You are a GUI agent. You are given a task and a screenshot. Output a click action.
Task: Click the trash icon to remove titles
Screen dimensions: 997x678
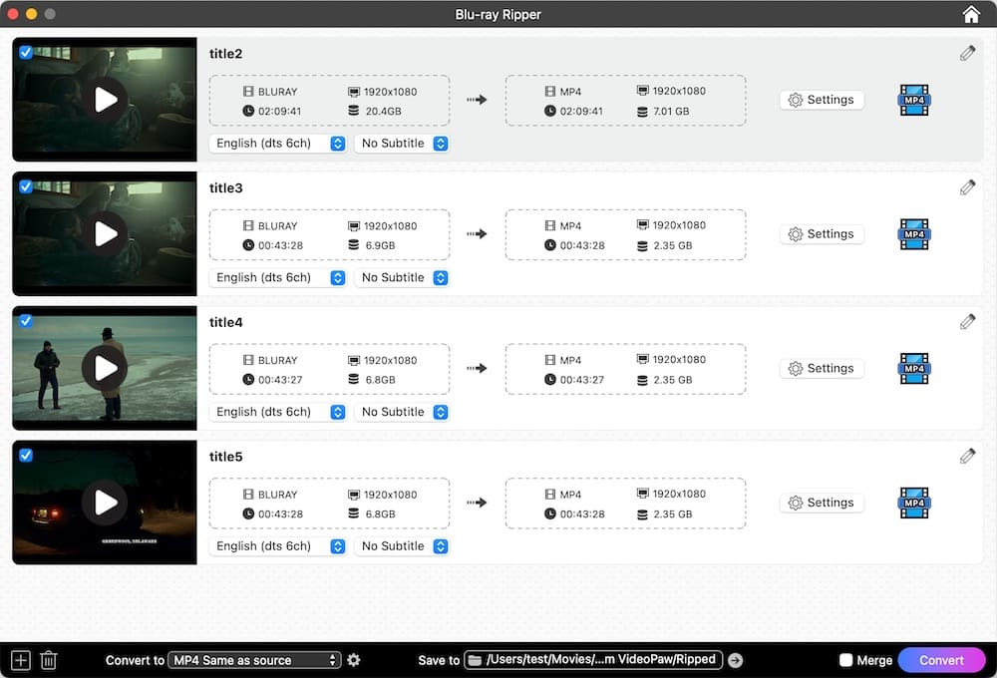click(48, 659)
